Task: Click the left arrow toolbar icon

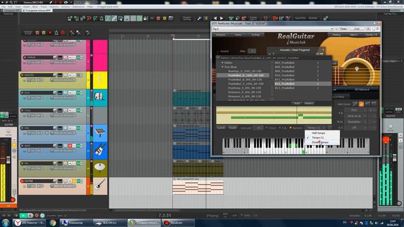Action: [215, 18]
